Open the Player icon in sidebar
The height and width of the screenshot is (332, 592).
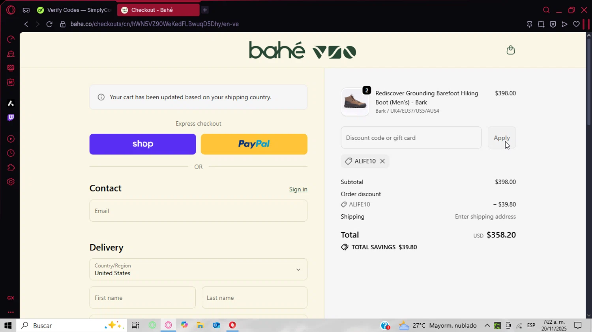tap(11, 139)
